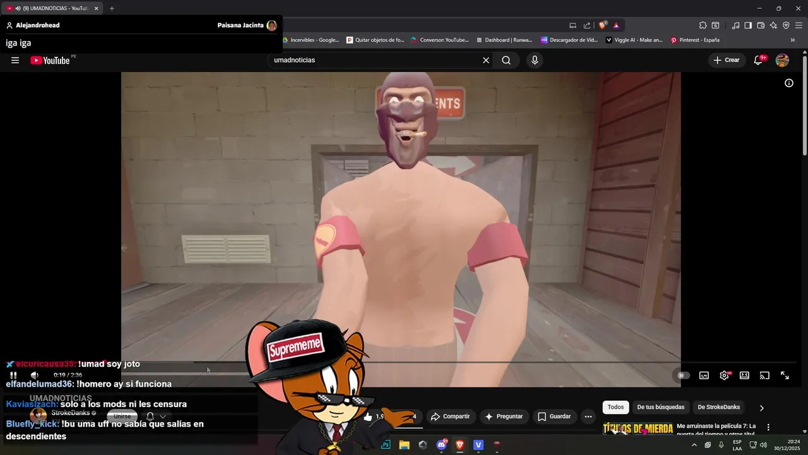Toggle subtitles in the player

(704, 375)
